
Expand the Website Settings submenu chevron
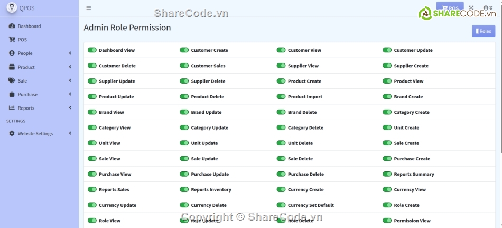(70, 133)
